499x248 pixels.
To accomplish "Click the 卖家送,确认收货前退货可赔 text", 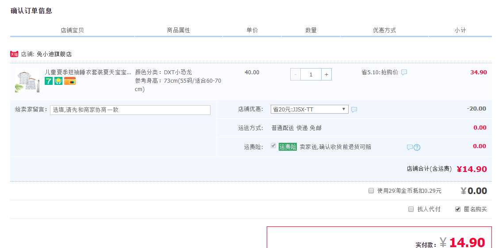I will click(x=335, y=147).
